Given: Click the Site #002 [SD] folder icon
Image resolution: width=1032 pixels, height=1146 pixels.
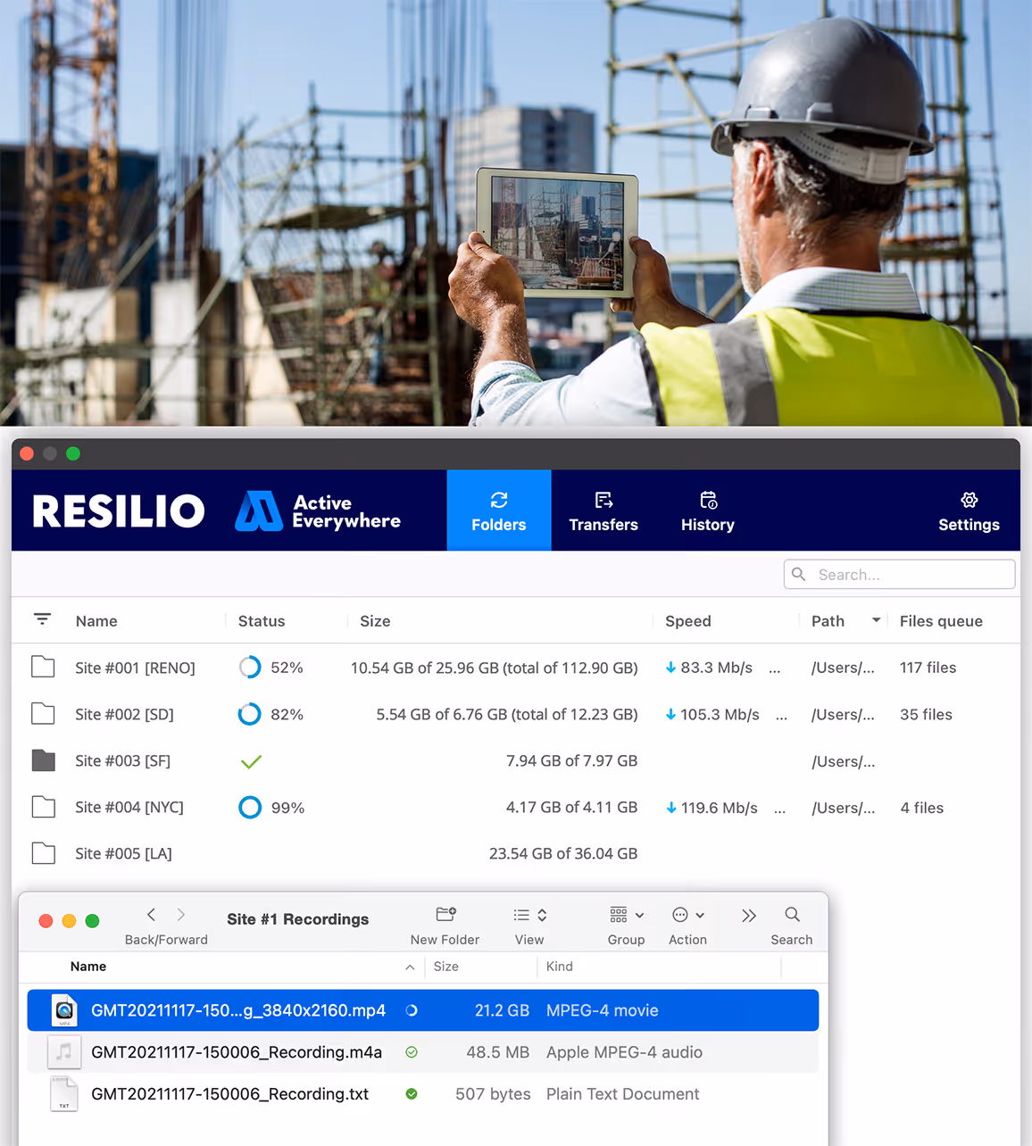Looking at the screenshot, I should pyautogui.click(x=43, y=714).
